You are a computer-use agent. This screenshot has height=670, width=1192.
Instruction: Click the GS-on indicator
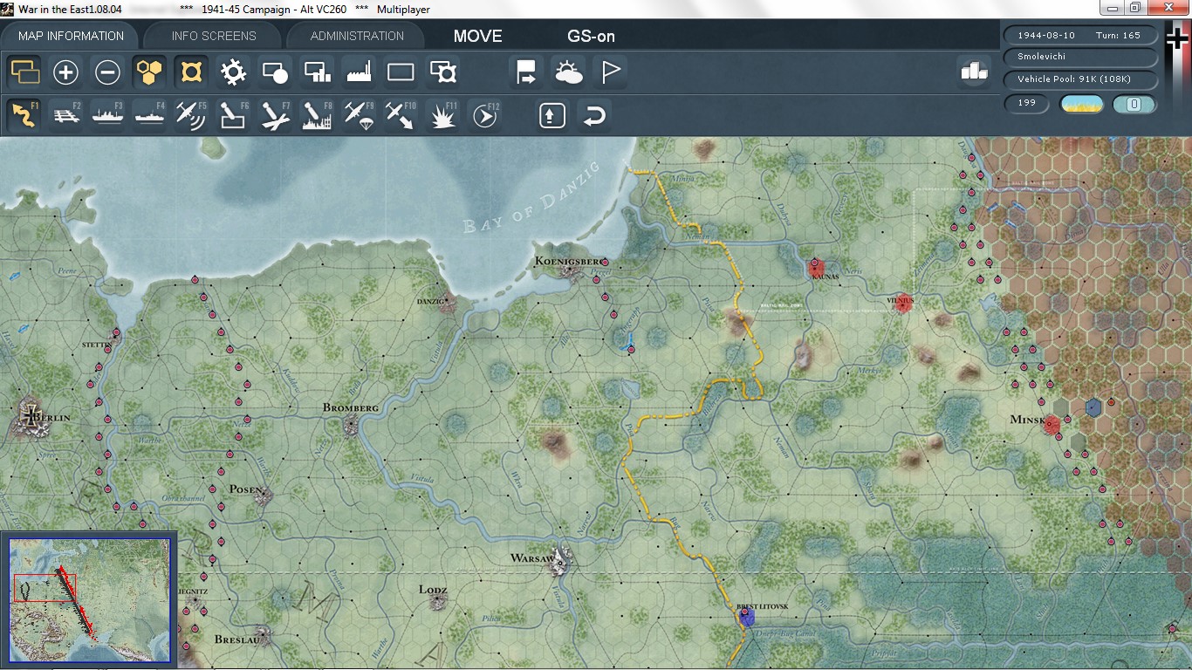coord(592,36)
